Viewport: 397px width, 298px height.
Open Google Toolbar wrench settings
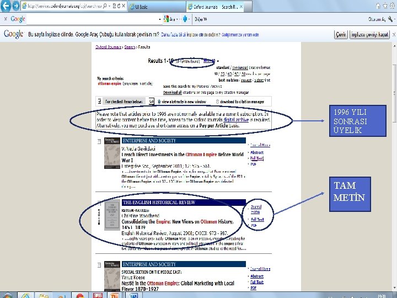coord(390,19)
